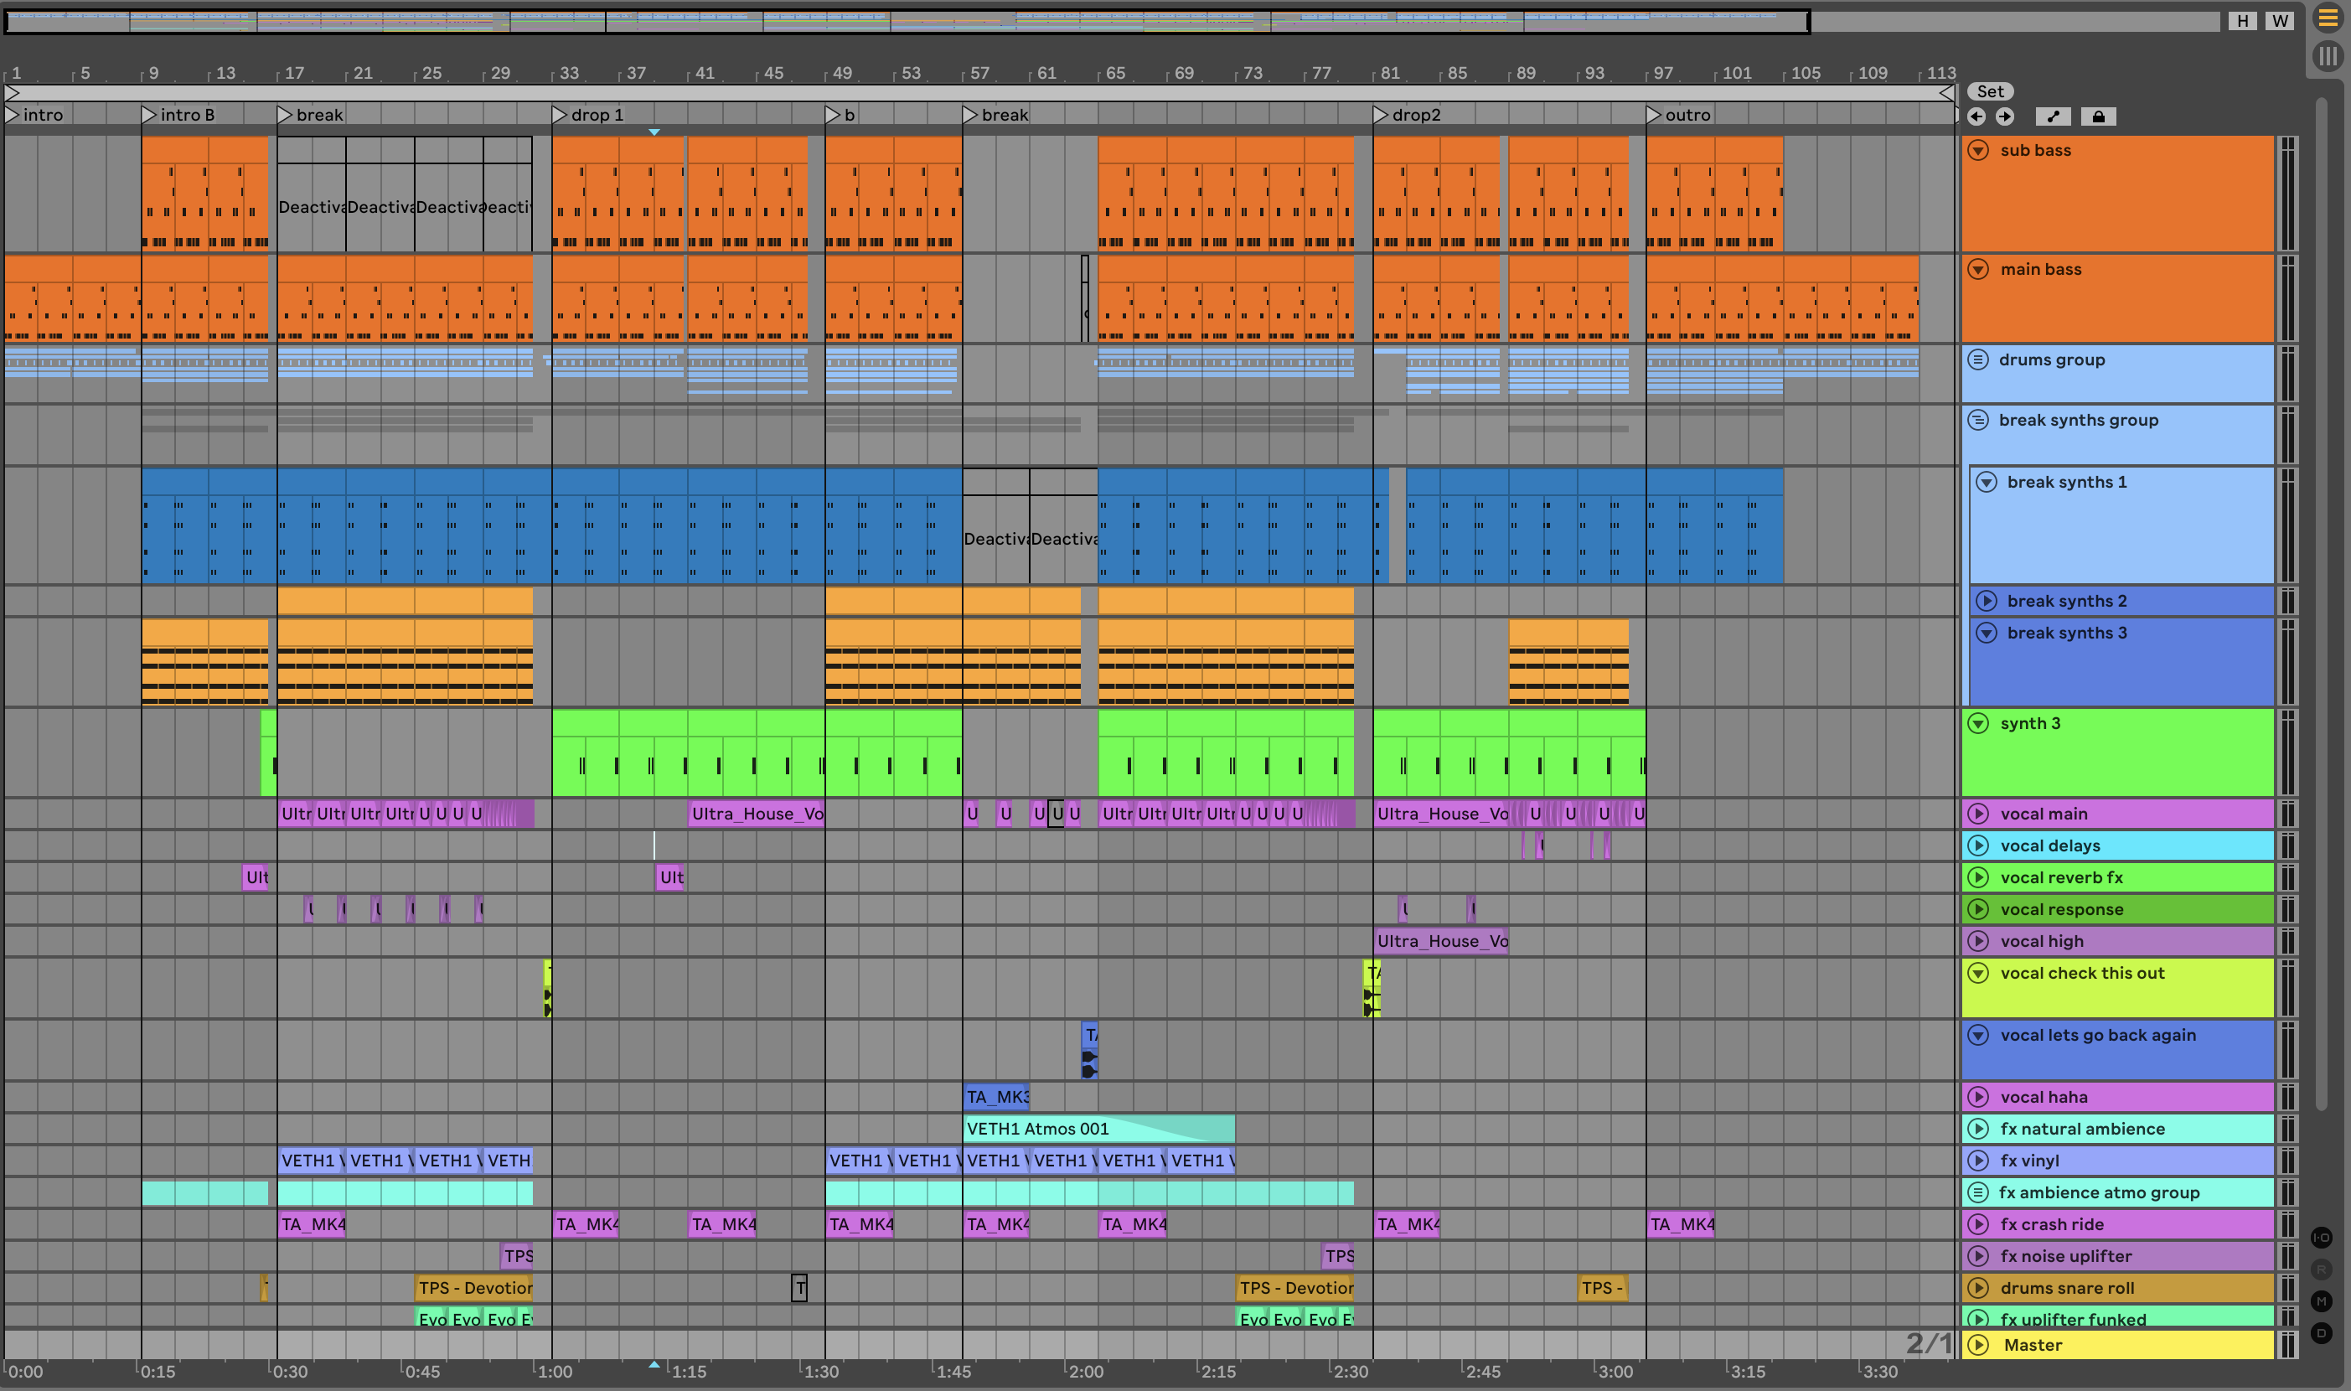This screenshot has height=1391, width=2351.
Task: Click the VETH1 Atmos 001 clip
Action: click(1036, 1129)
